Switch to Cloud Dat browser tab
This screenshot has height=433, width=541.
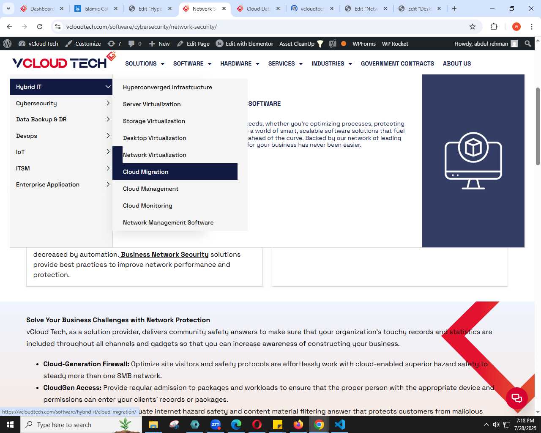258,8
